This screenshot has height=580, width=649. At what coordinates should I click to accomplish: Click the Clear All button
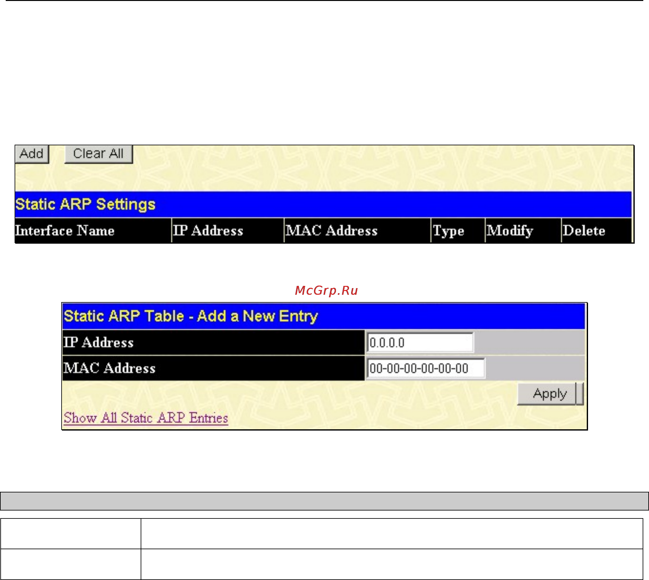(x=98, y=154)
